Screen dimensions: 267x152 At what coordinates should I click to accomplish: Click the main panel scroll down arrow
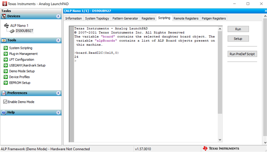(x=265, y=142)
